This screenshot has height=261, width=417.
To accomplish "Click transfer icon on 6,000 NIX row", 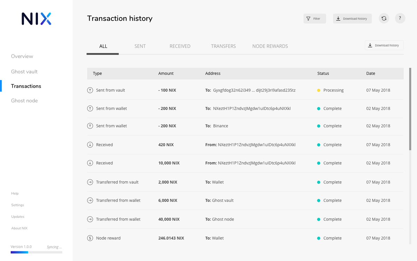I will coord(90,200).
